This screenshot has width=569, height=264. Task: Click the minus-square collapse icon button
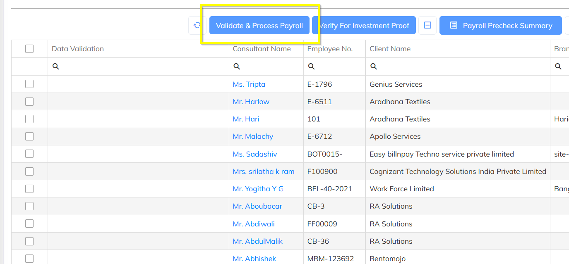[x=427, y=26]
